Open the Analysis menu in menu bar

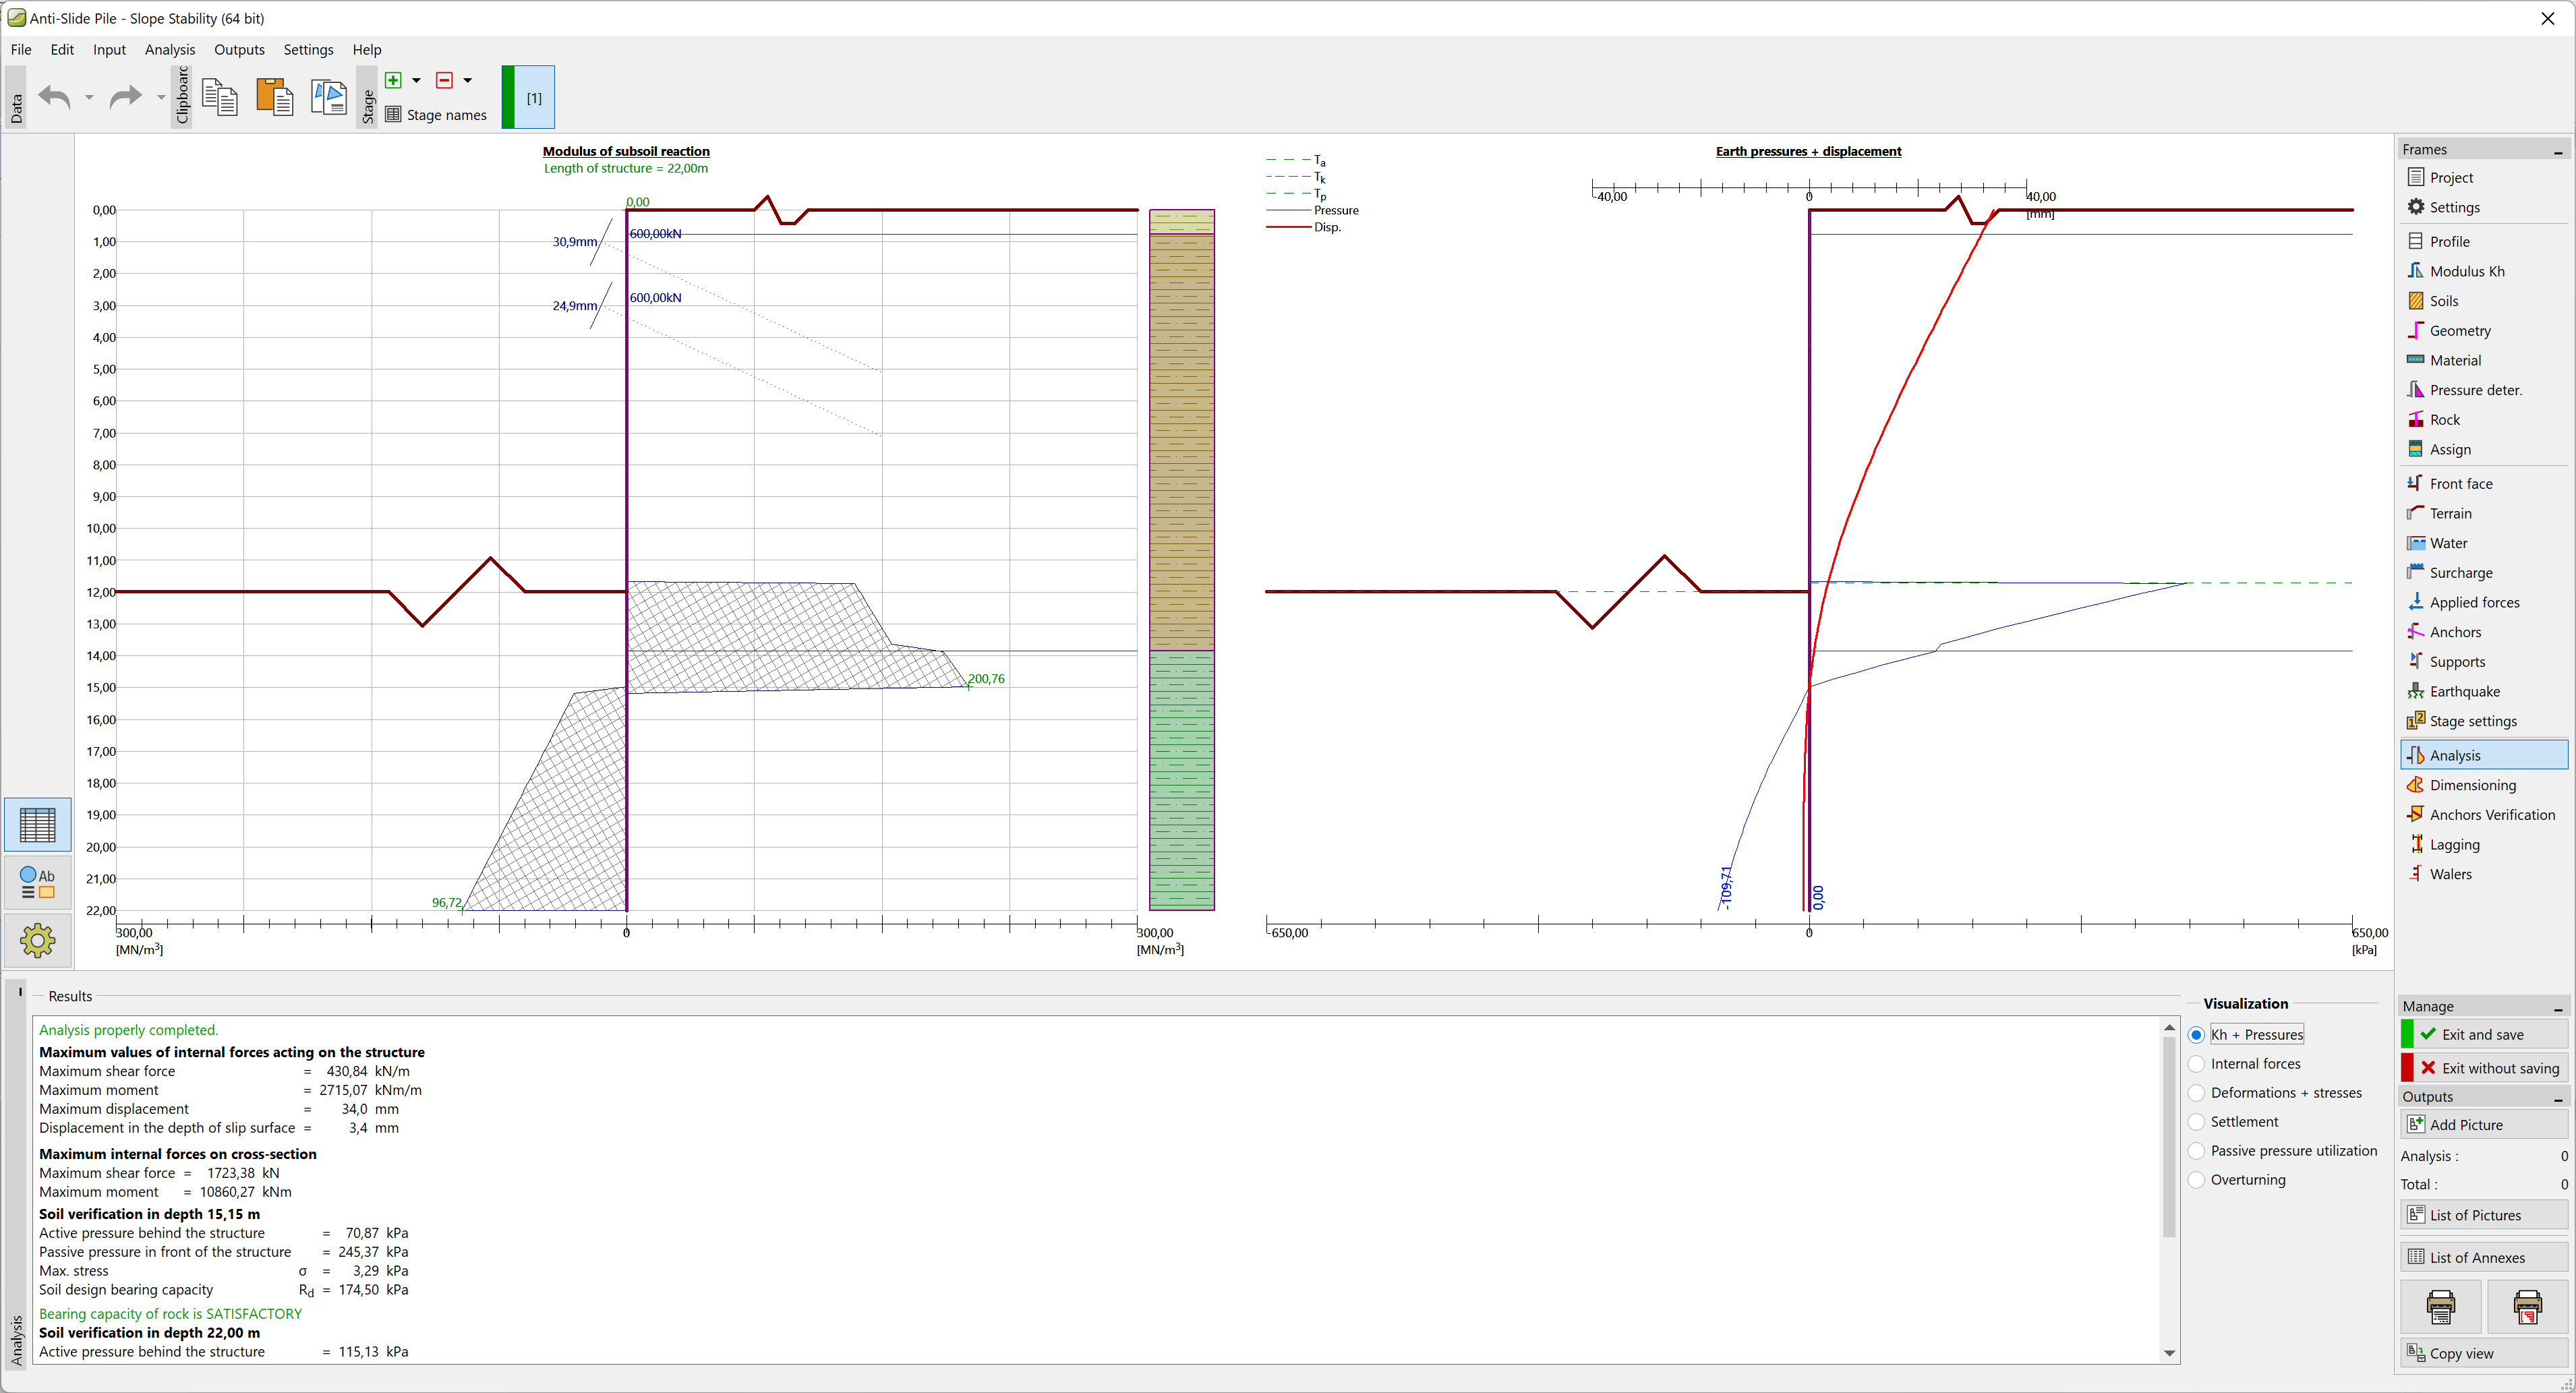pyautogui.click(x=169, y=49)
